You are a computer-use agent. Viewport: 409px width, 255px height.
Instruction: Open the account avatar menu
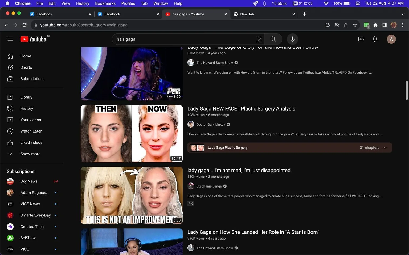coord(391,39)
